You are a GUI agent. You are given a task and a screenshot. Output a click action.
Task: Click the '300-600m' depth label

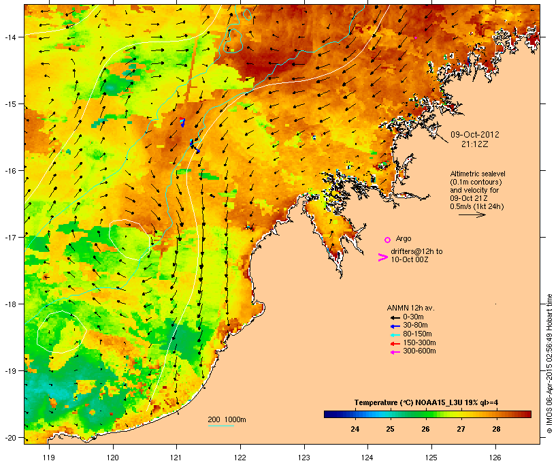419,351
